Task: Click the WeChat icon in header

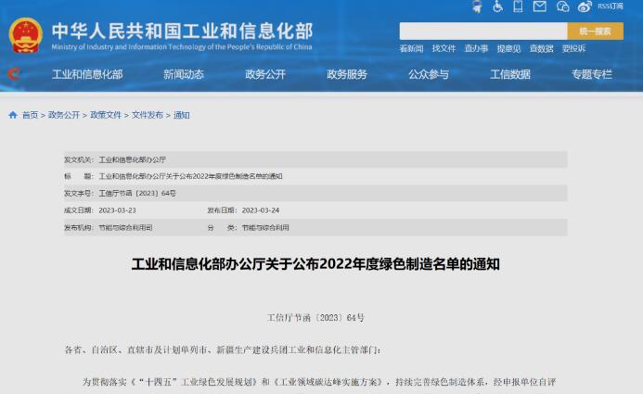Action: (x=562, y=7)
